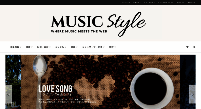Open the LOVE SONG slide title

55,89
